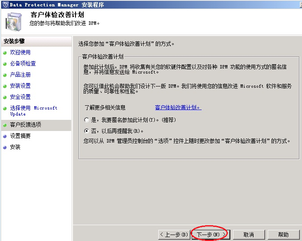The height and width of the screenshot is (241, 302).
Task: Click the 安装 step at list bottom
Action: point(15,147)
